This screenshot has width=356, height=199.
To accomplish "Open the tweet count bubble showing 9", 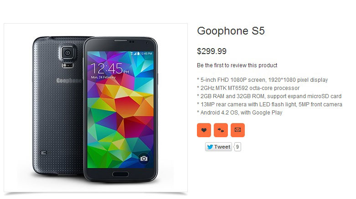I will point(237,147).
